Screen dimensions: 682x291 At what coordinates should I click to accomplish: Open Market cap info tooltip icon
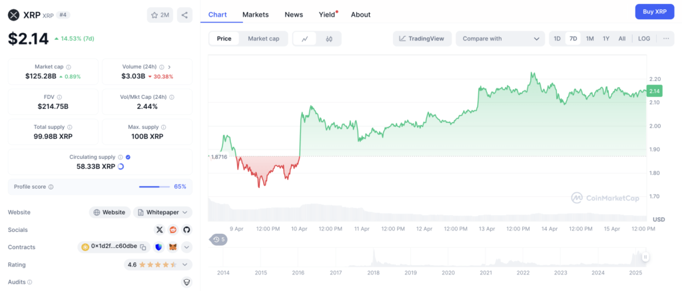pyautogui.click(x=69, y=67)
